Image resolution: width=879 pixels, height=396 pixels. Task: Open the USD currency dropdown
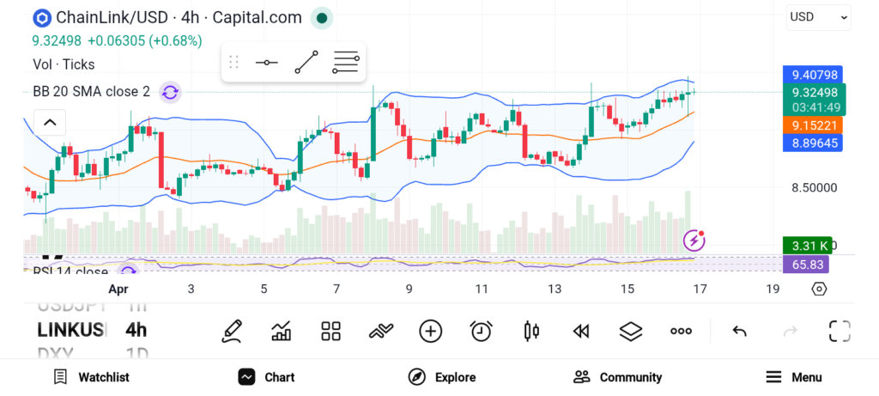coord(818,16)
